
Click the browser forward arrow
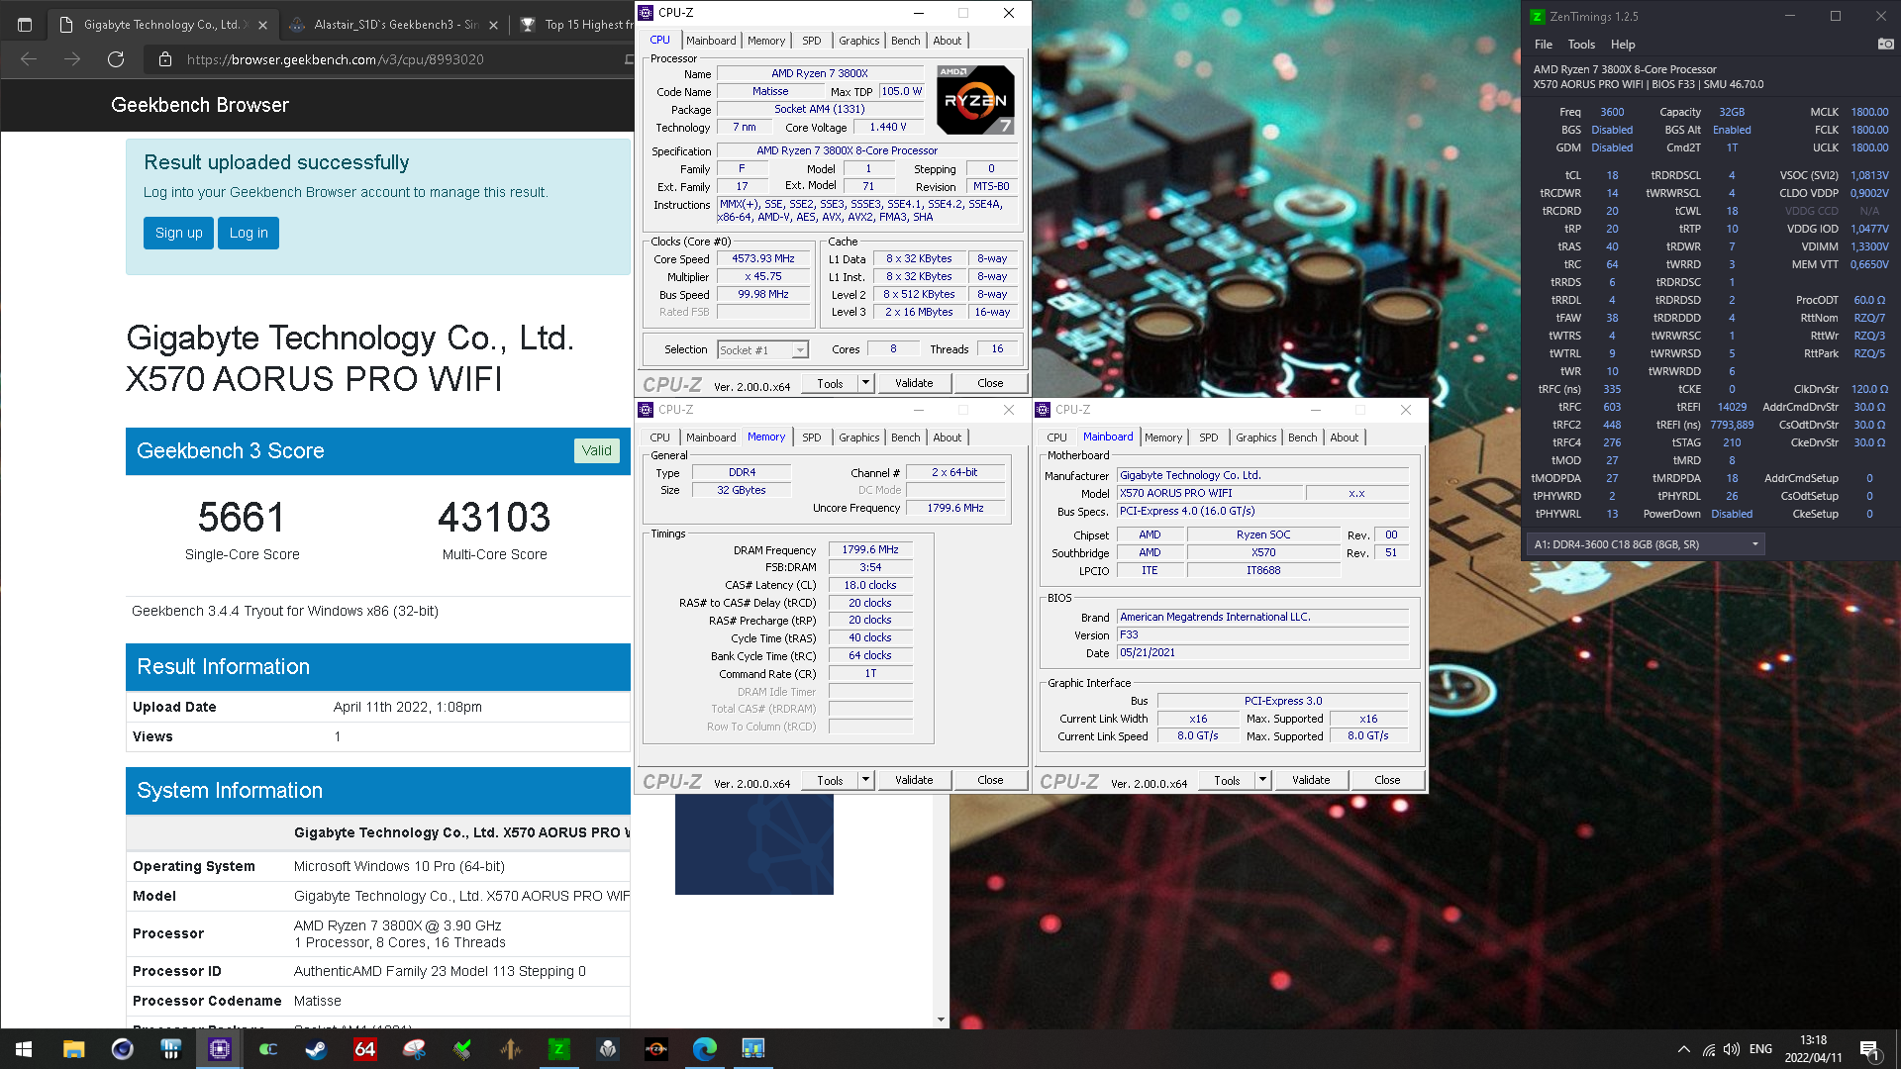coord(72,59)
